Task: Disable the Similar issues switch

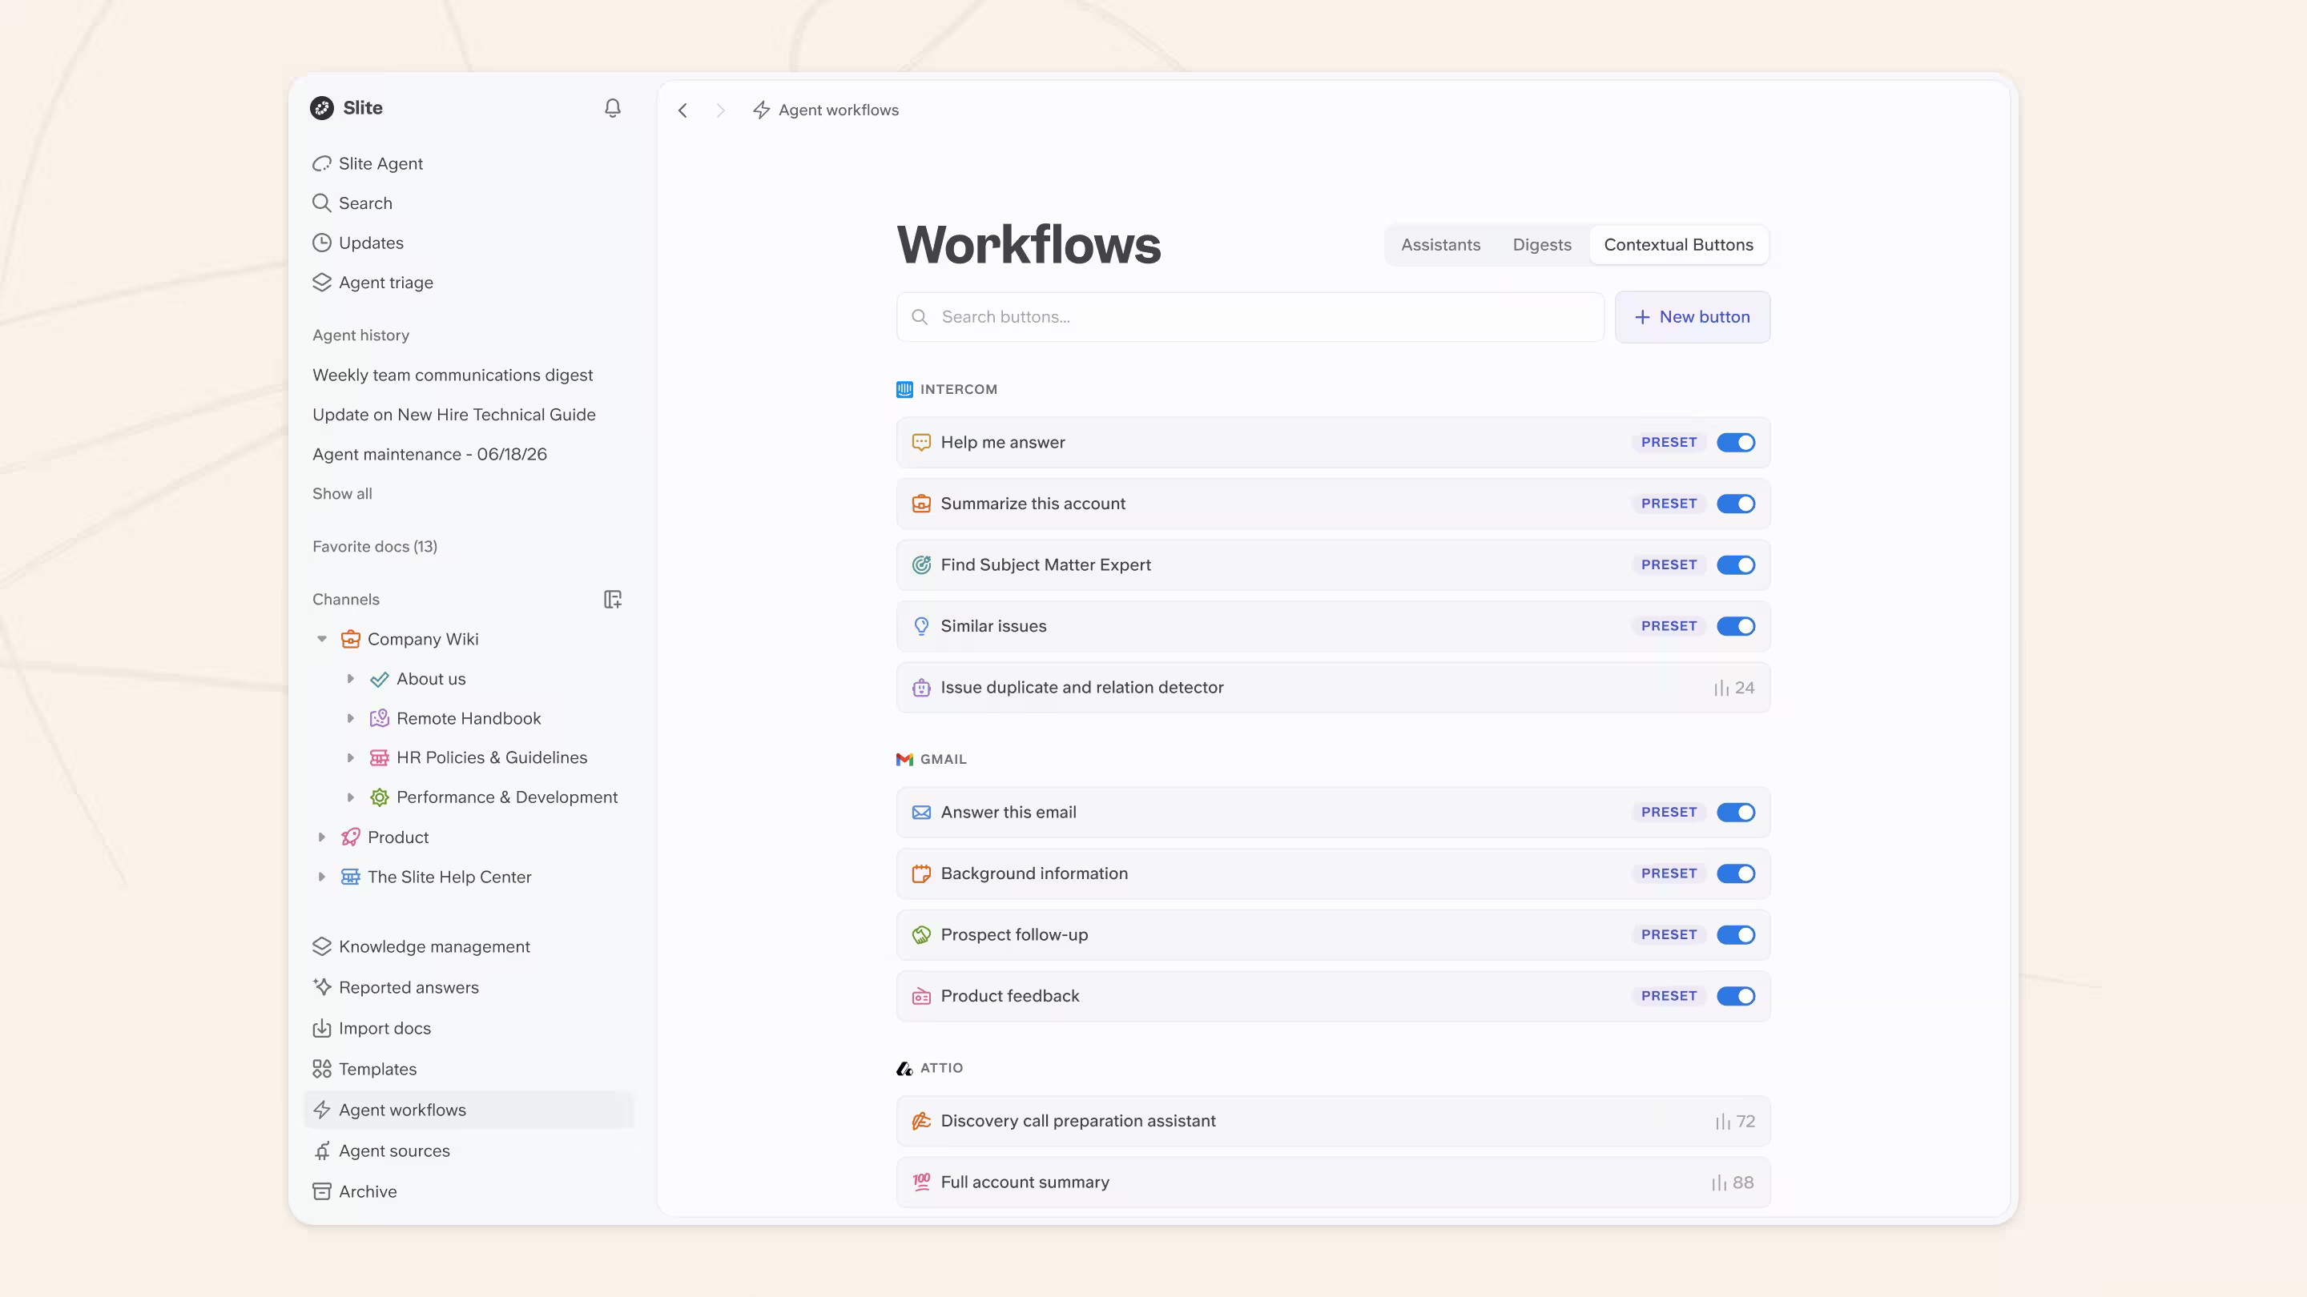Action: point(1736,627)
